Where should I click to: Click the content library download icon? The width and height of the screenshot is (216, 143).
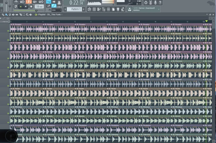(130, 9)
